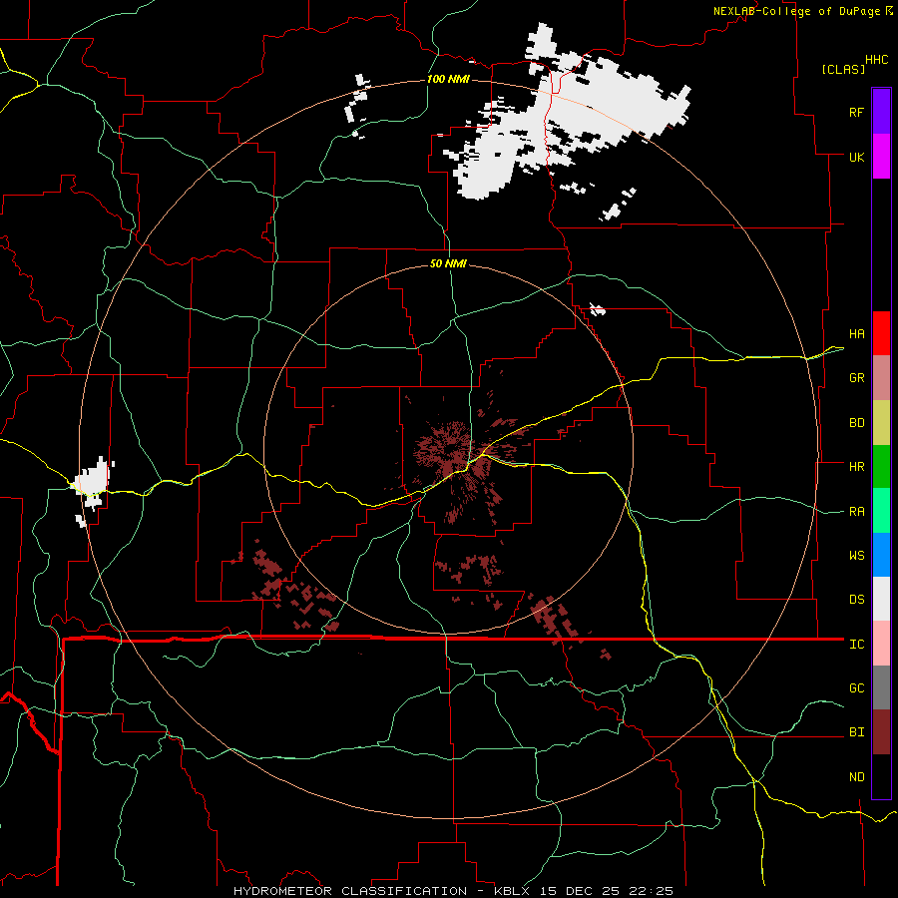Click the BD yellow legend color swatch
Image resolution: width=898 pixels, height=898 pixels.
pyautogui.click(x=881, y=423)
